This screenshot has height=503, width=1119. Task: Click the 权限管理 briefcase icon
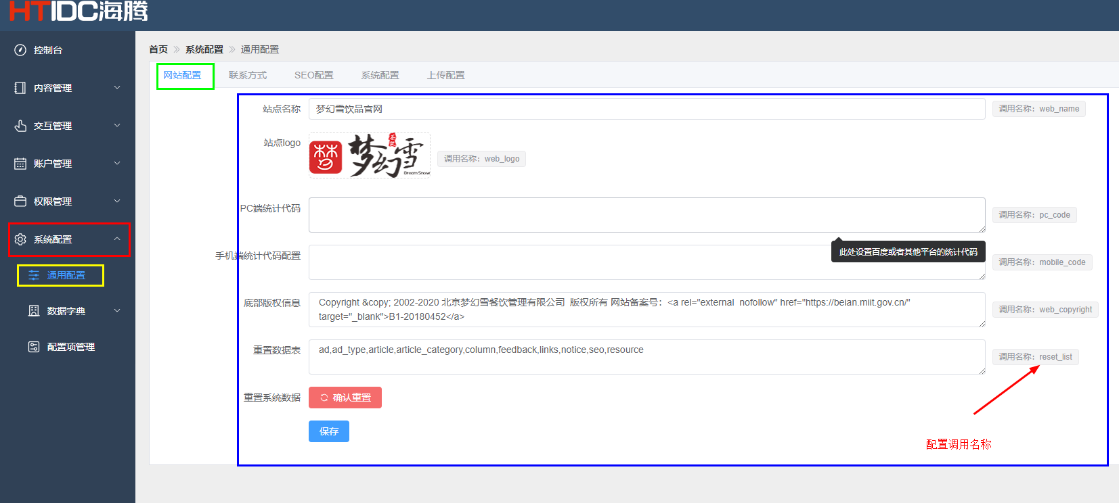click(20, 201)
